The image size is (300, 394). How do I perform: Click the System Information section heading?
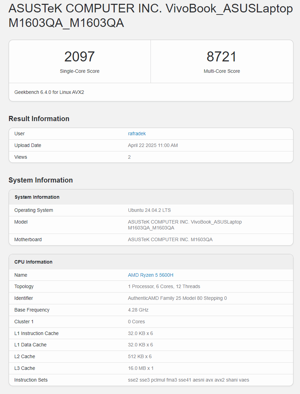(41, 180)
